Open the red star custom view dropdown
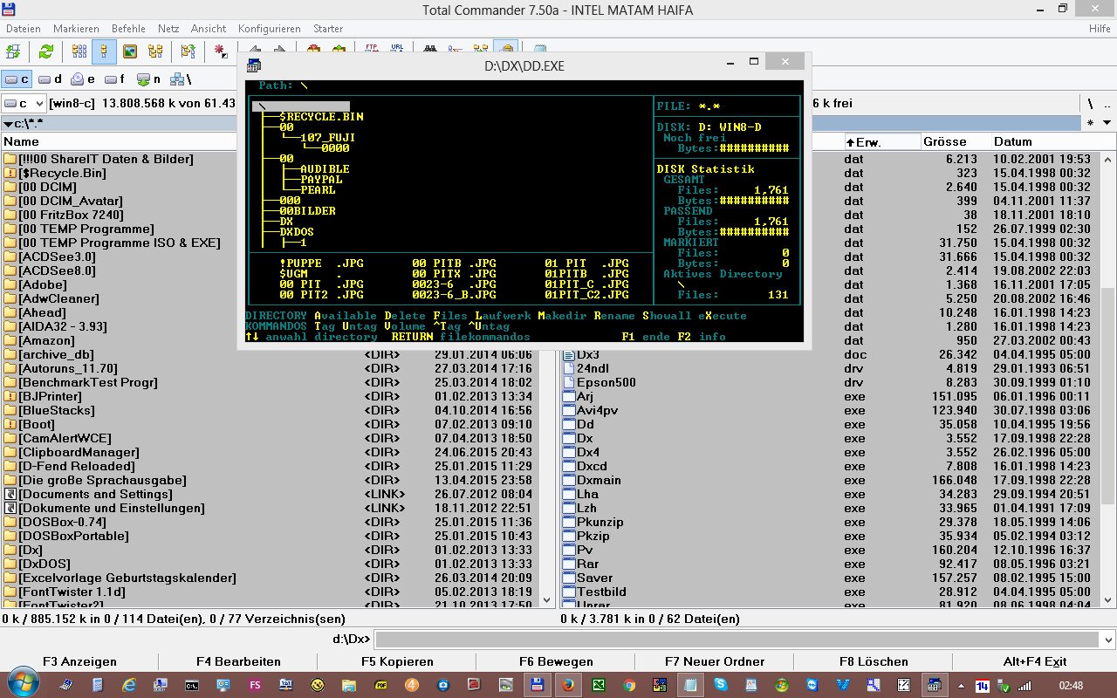Viewport: 1117px width, 698px height. point(221,51)
